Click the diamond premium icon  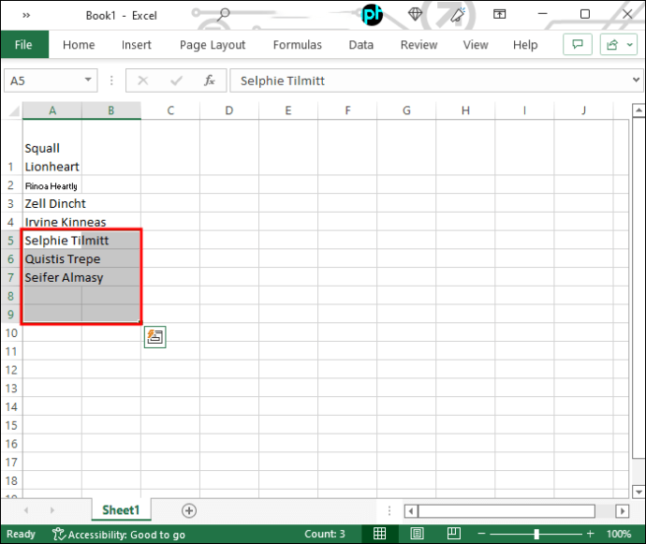coord(415,14)
